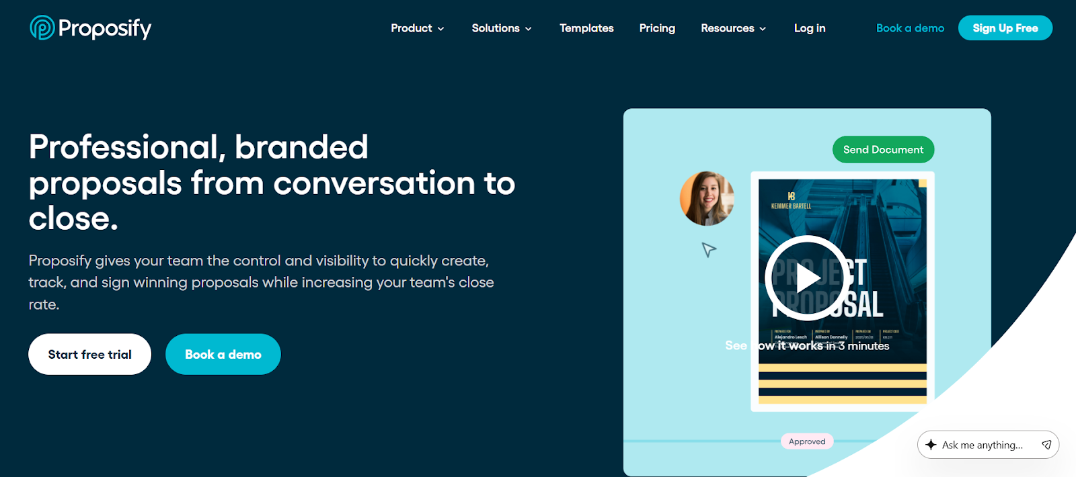Click the See how it works caption
The image size is (1076, 477).
(807, 345)
